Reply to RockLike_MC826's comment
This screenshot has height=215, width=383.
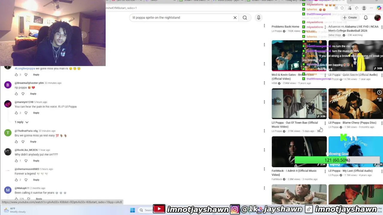click(x=36, y=161)
